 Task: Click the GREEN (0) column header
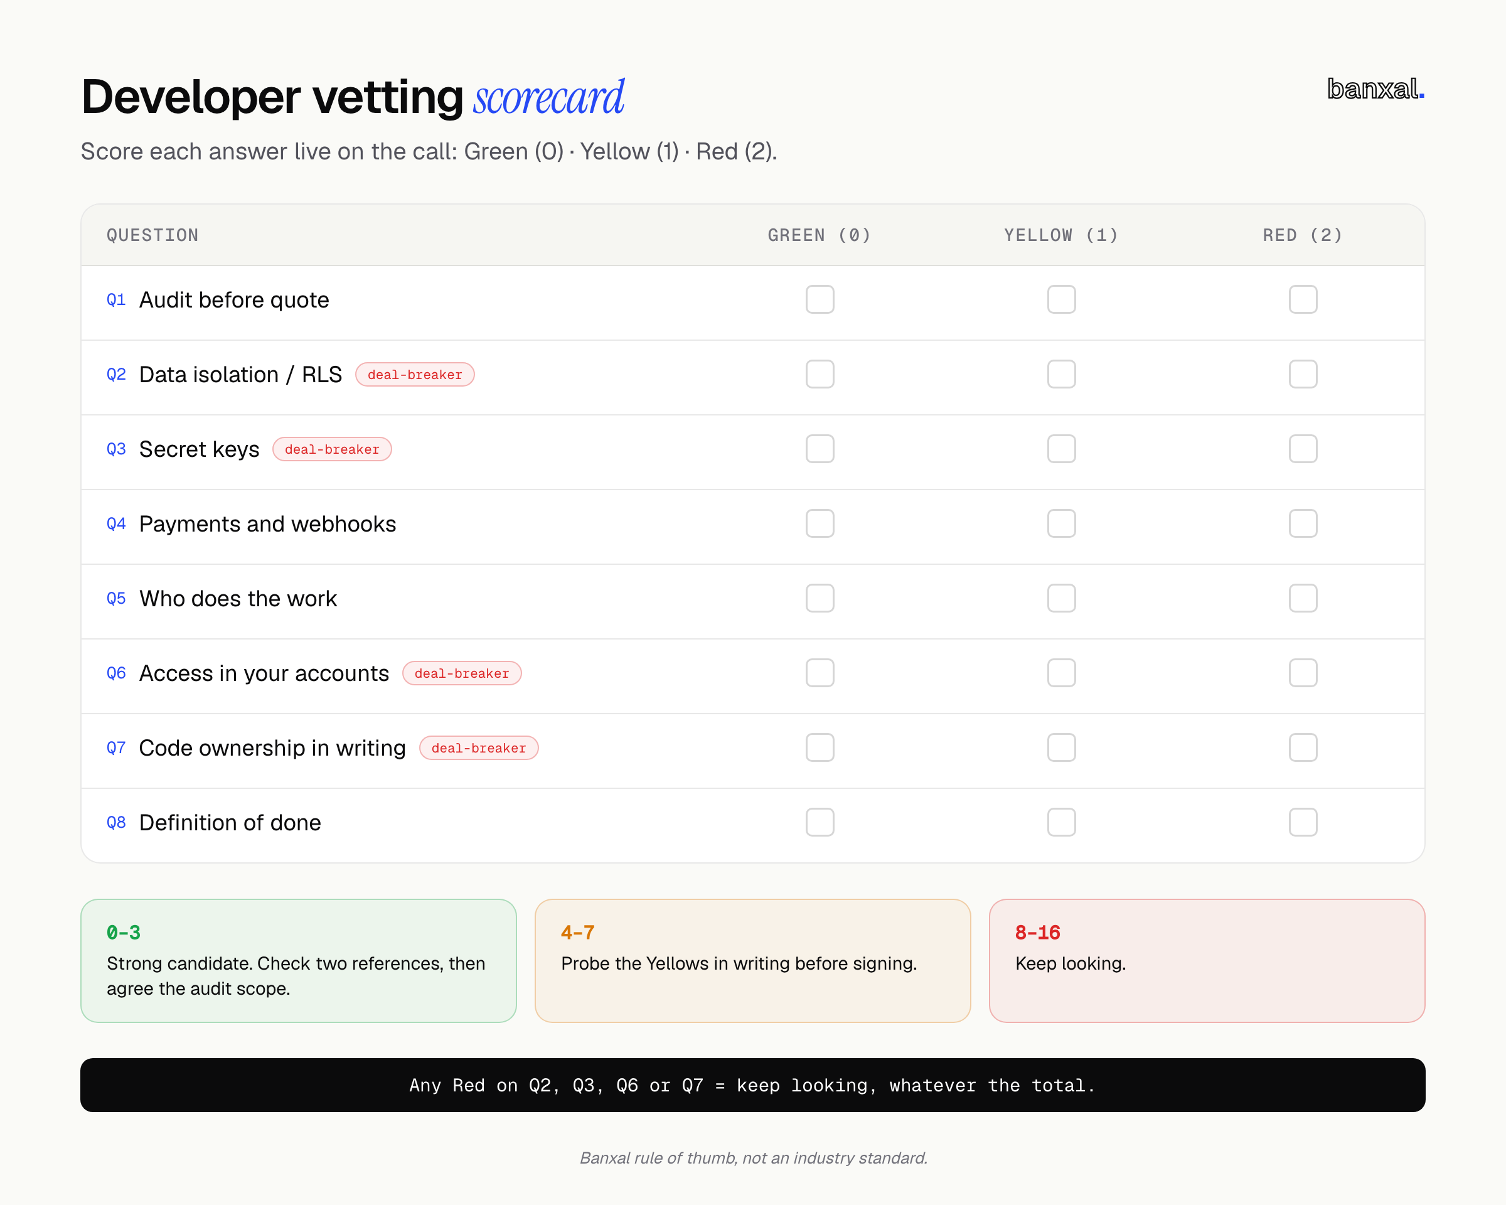[x=820, y=235]
